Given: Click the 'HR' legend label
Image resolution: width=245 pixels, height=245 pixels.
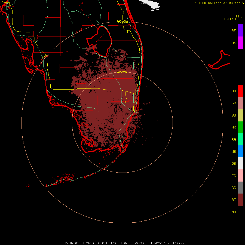Looking at the screenshot, I should (x=234, y=127).
